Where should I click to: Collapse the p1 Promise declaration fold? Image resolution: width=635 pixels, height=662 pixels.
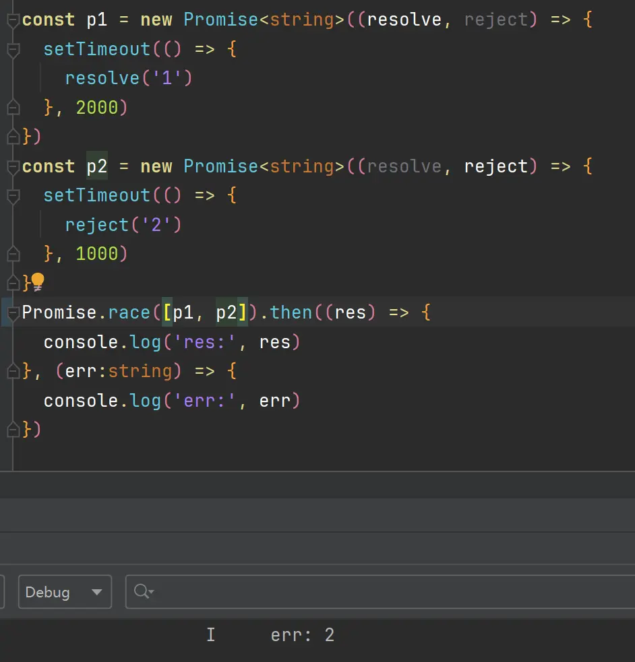pyautogui.click(x=13, y=21)
